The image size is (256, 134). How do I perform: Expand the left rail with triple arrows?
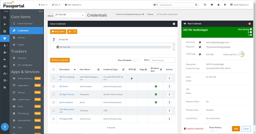[x=6, y=11]
